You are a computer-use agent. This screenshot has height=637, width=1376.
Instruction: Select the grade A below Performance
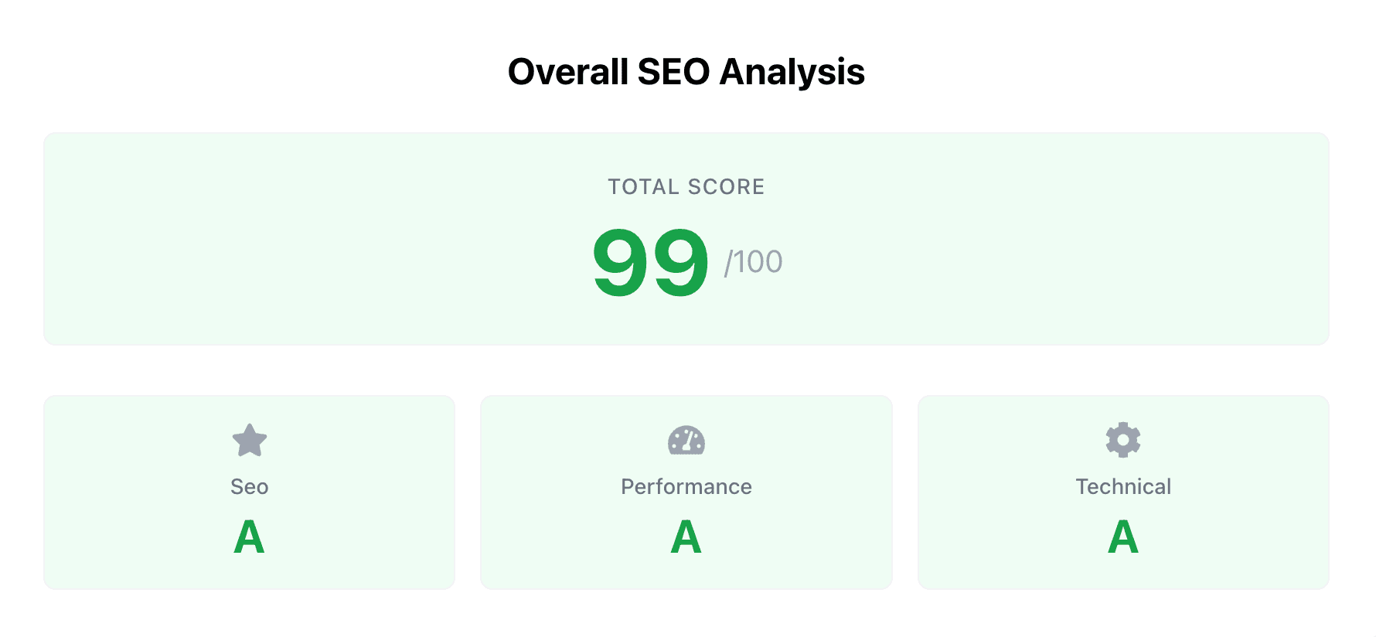(686, 536)
